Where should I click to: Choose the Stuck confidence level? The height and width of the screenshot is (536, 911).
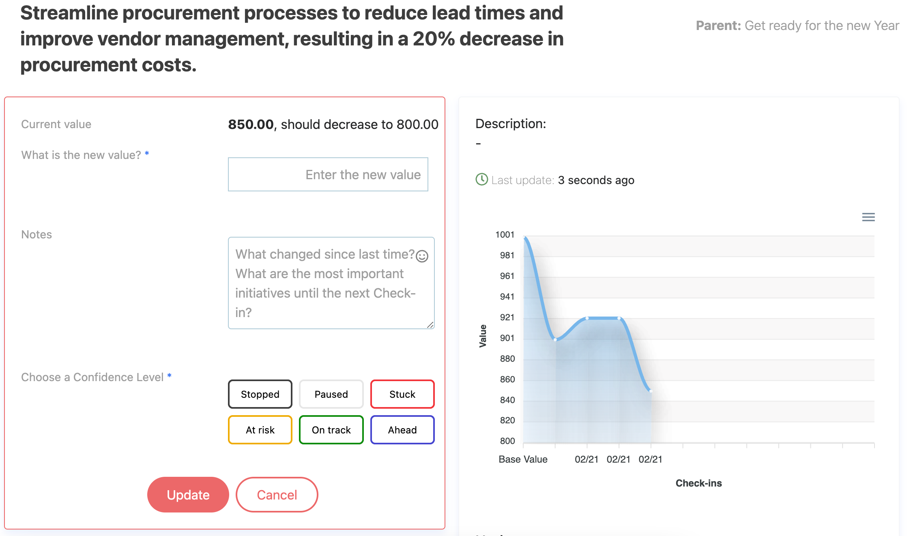402,394
